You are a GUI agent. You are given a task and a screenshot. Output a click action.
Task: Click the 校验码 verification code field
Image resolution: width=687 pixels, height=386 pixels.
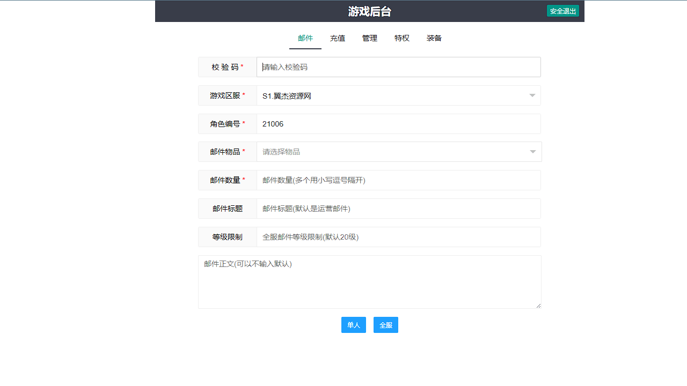coord(398,66)
